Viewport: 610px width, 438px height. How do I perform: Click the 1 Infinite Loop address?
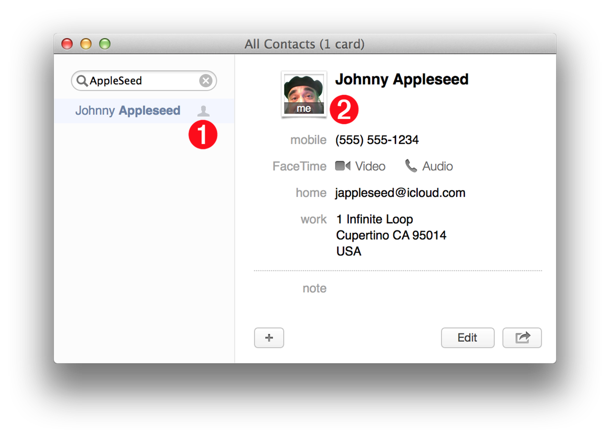point(375,219)
